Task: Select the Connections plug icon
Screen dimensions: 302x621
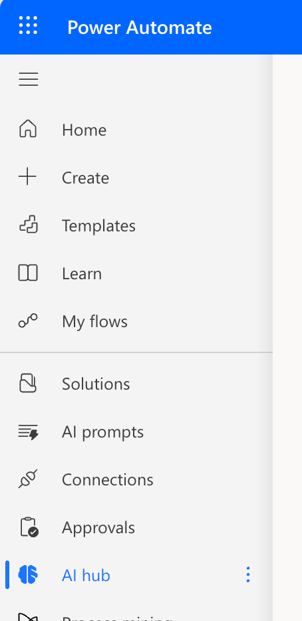Action: (28, 479)
